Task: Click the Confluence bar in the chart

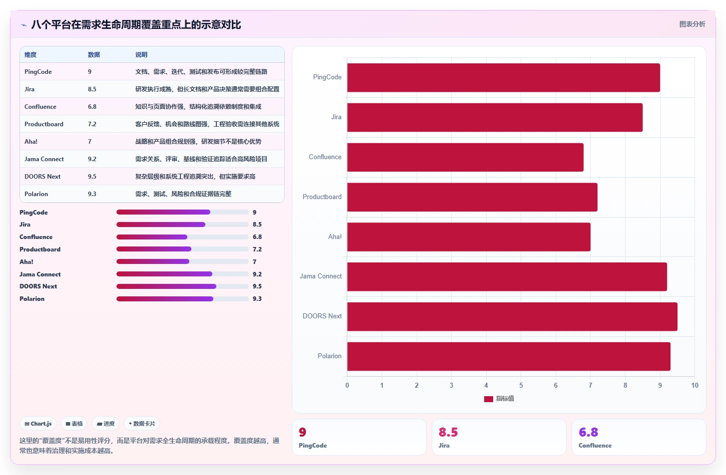Action: click(x=465, y=157)
